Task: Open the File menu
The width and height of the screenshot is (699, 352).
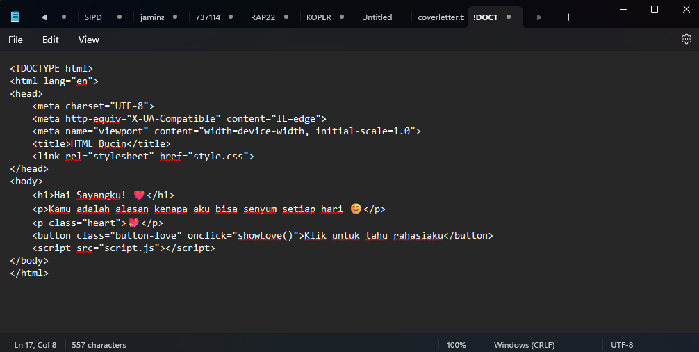Action: pos(15,40)
